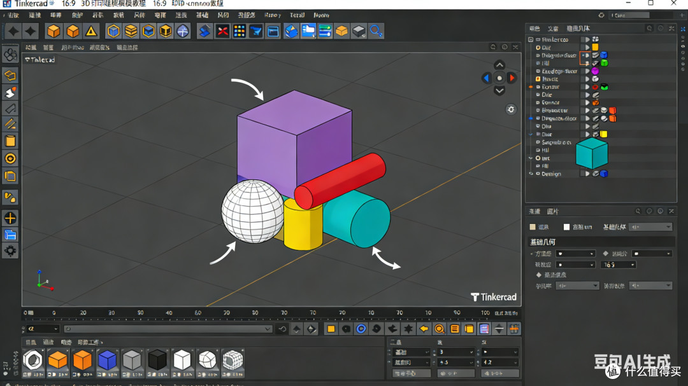Click the curved undo arrow beside timeline dropdown
Viewport: 688px width, 386px height.
[282, 329]
